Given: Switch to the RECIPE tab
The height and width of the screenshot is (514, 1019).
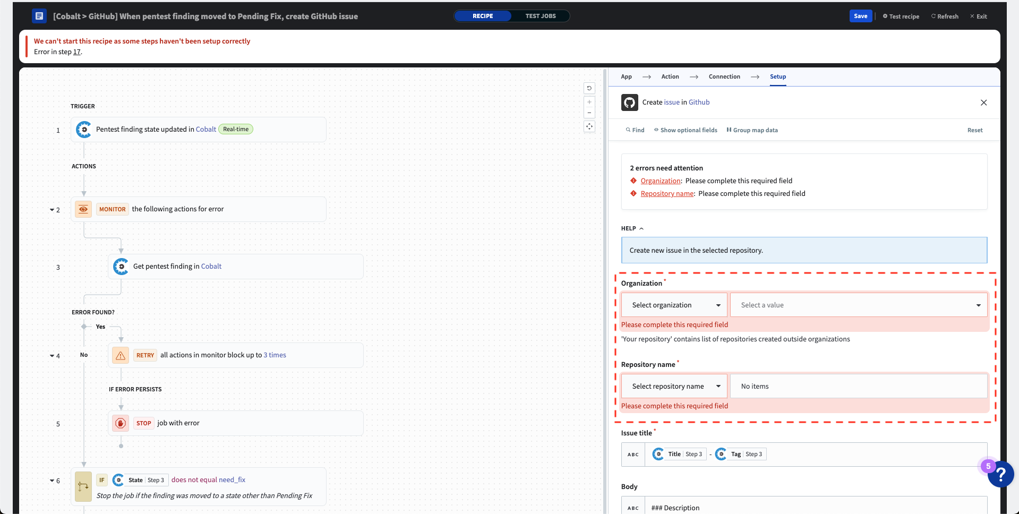Looking at the screenshot, I should [483, 16].
